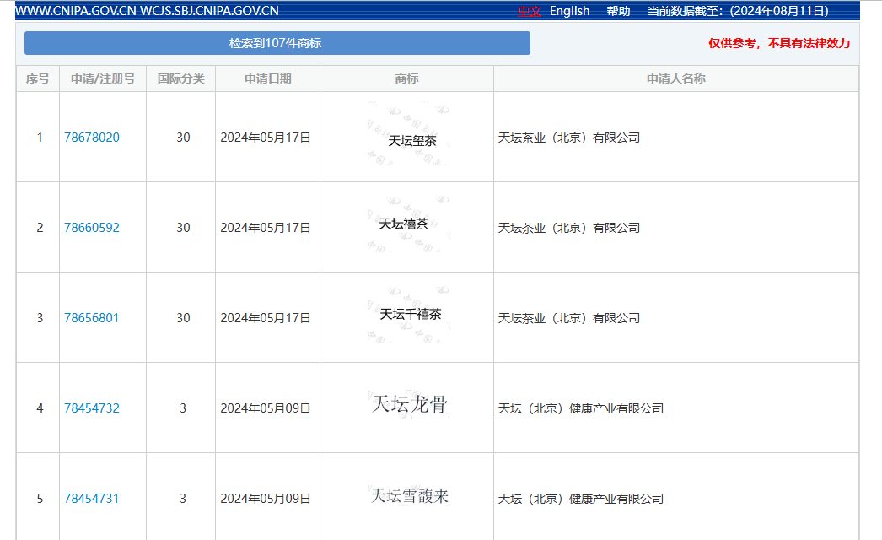Click class 30 in row 78678020
The width and height of the screenshot is (882, 540).
(x=183, y=138)
